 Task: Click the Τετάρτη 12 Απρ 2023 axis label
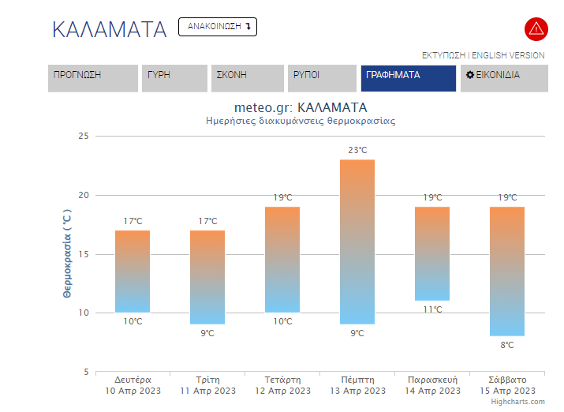click(x=282, y=385)
